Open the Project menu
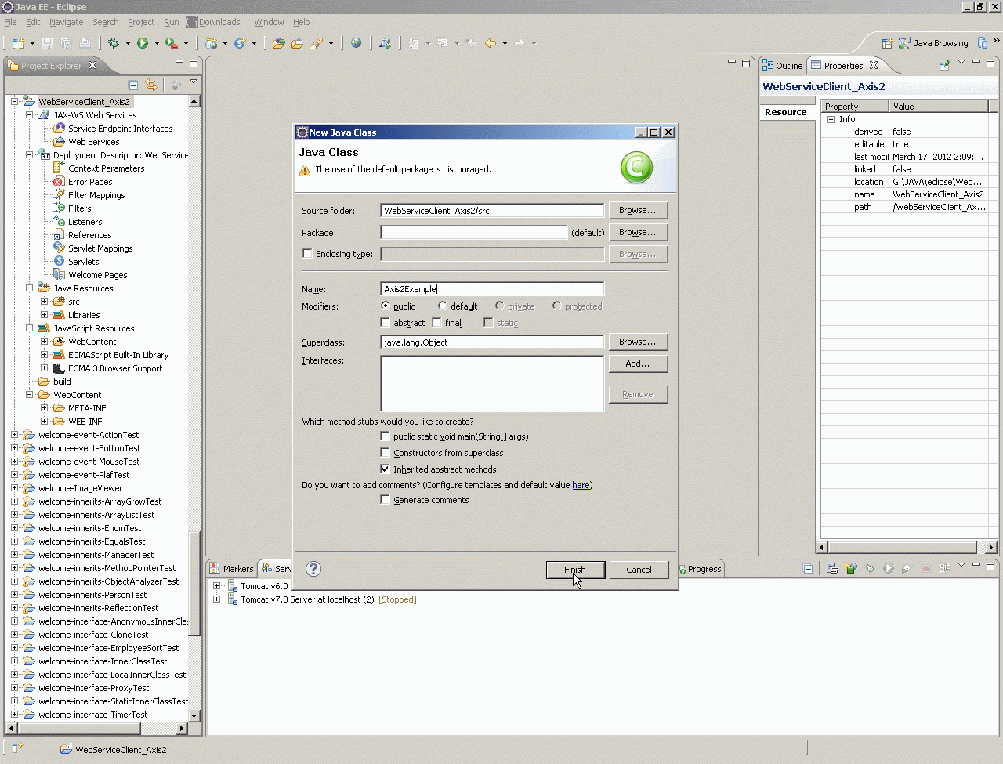Screen dimensions: 1003x764 point(141,22)
